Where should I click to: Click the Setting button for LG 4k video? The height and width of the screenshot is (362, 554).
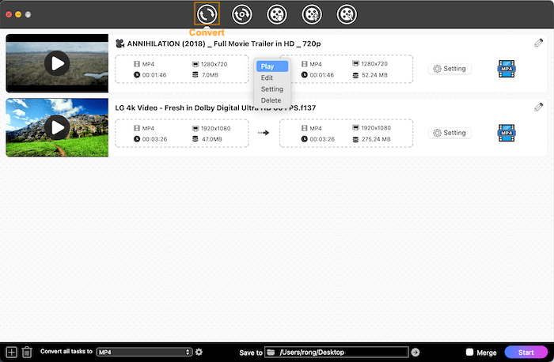click(450, 133)
